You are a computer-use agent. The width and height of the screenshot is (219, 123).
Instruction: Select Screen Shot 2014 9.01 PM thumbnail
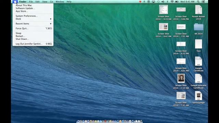(181, 61)
